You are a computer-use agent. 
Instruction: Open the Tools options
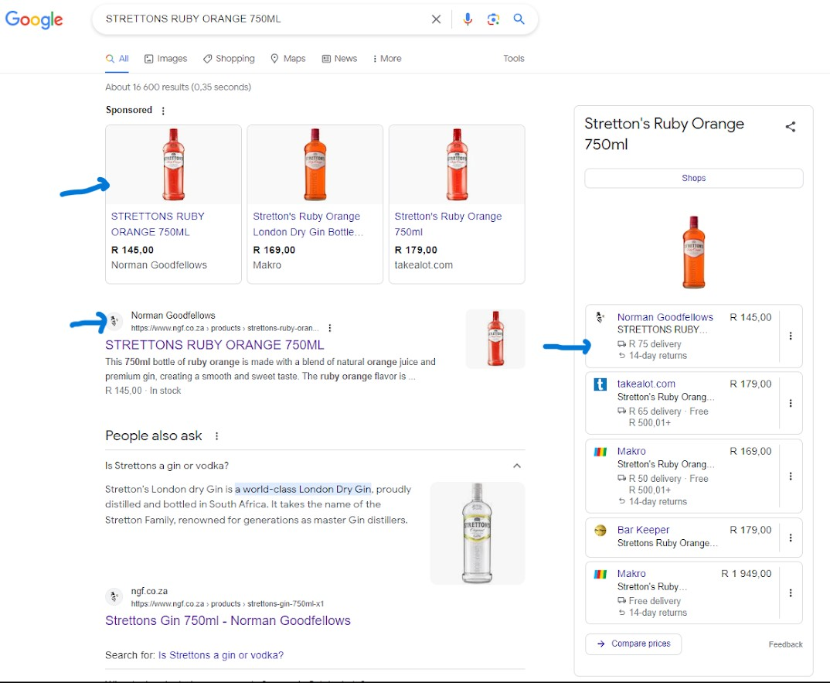click(x=513, y=59)
